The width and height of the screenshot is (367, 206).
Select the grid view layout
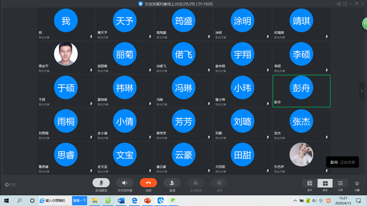pyautogui.click(x=325, y=184)
